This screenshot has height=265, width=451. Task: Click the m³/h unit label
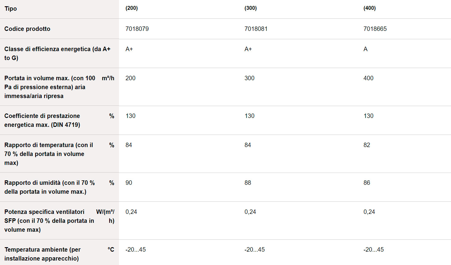108,78
